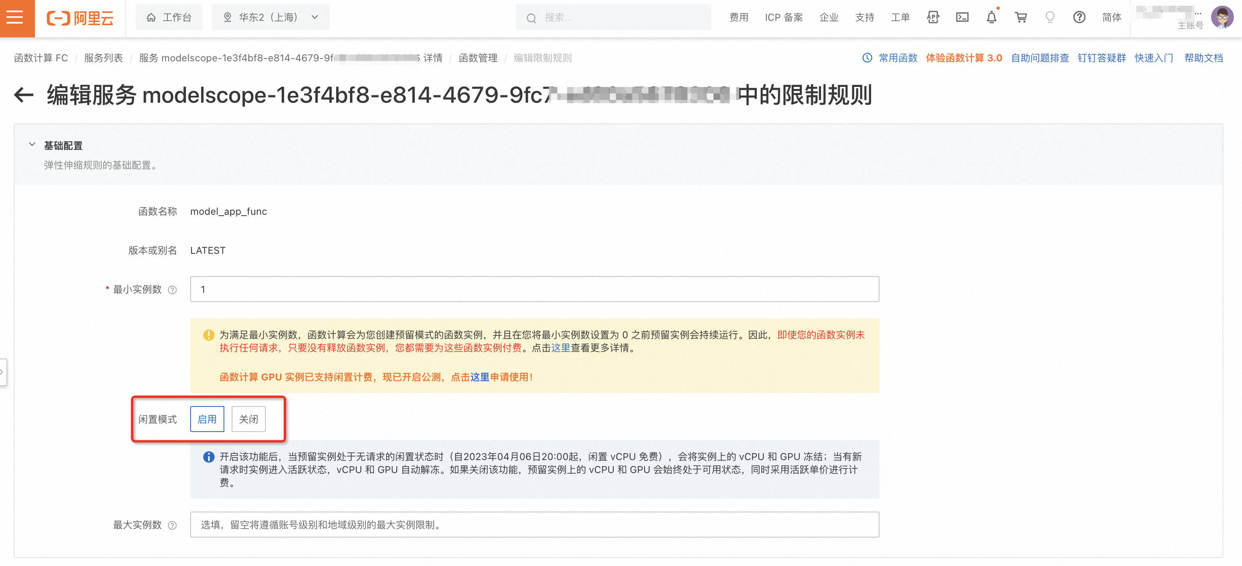The image size is (1242, 566).
Task: Open the Cloud Shell terminal icon
Action: tap(962, 18)
